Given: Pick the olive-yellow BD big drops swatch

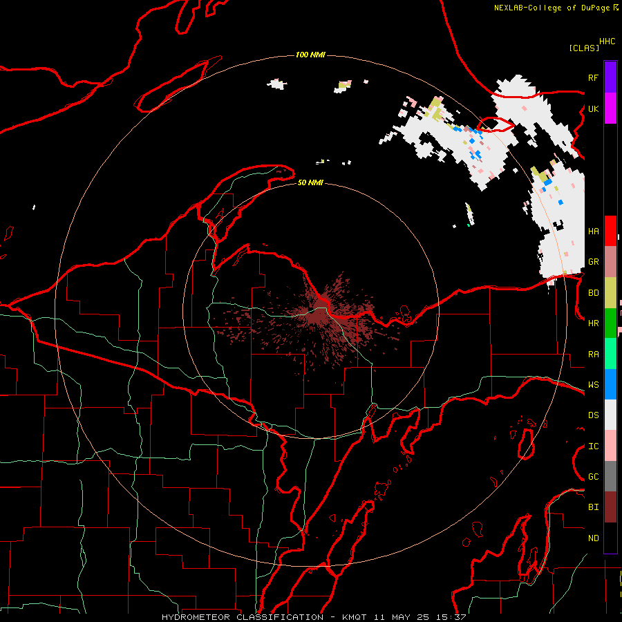Looking at the screenshot, I should pyautogui.click(x=610, y=293).
